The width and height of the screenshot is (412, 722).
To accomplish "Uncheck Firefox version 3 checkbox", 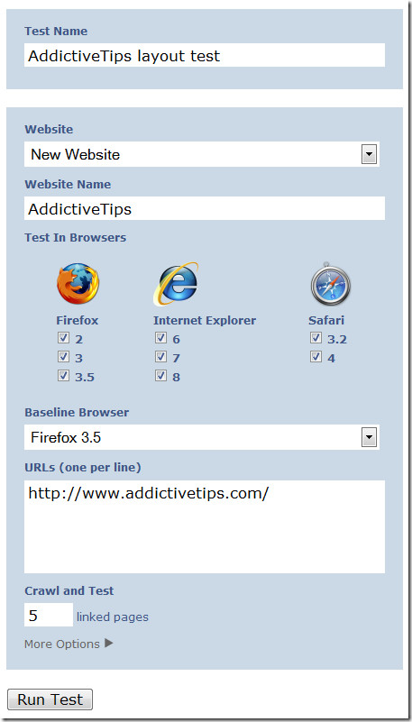I will pos(63,357).
